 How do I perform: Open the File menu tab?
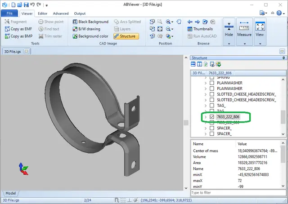click(x=9, y=13)
